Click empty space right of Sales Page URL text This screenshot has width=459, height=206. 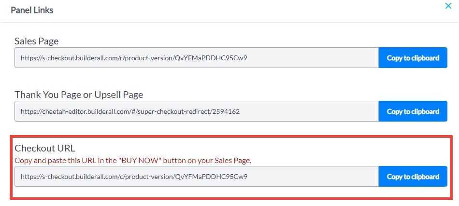point(313,57)
